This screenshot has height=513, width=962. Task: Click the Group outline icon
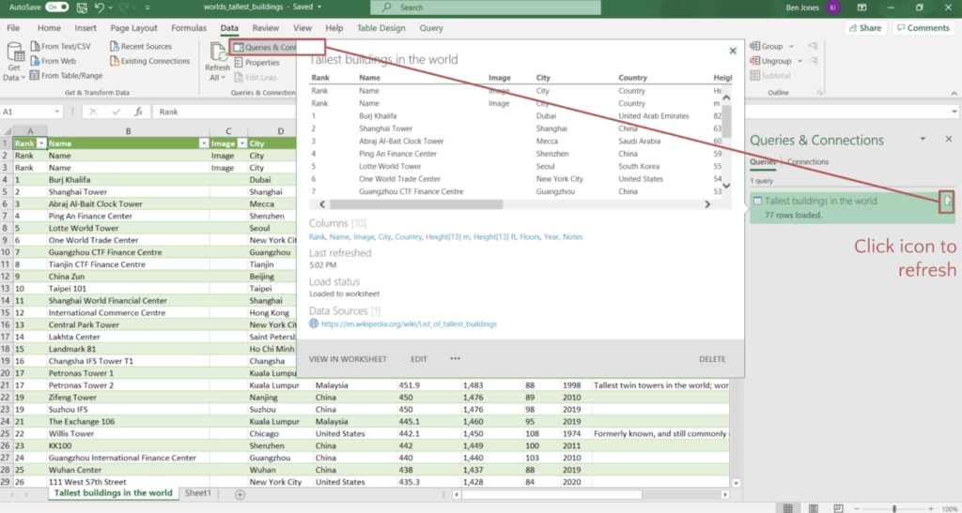click(755, 46)
